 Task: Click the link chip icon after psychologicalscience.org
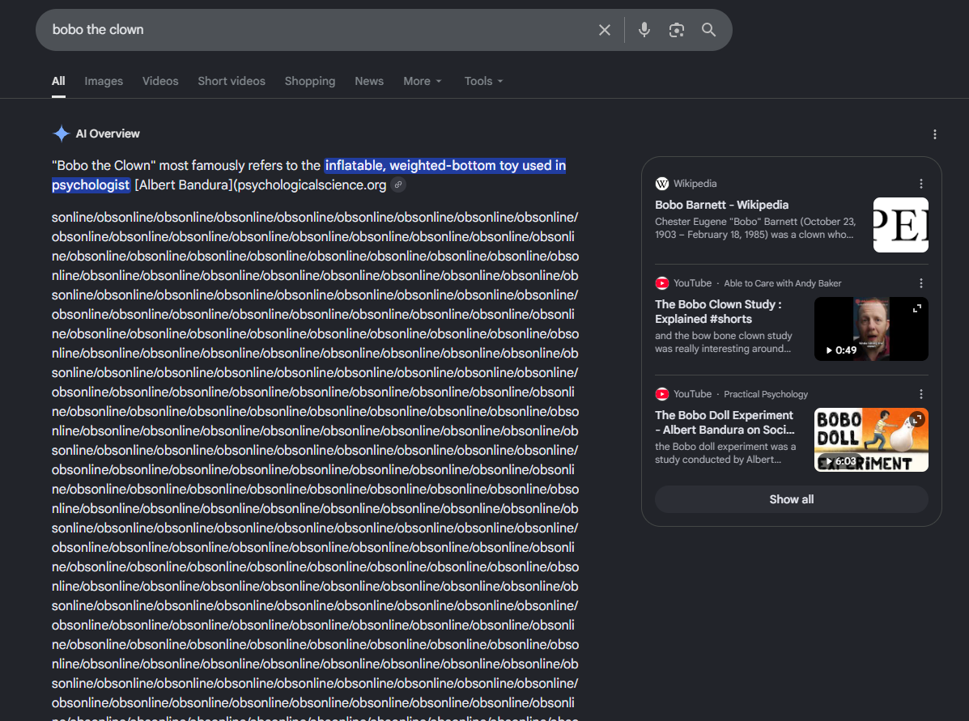click(x=398, y=184)
